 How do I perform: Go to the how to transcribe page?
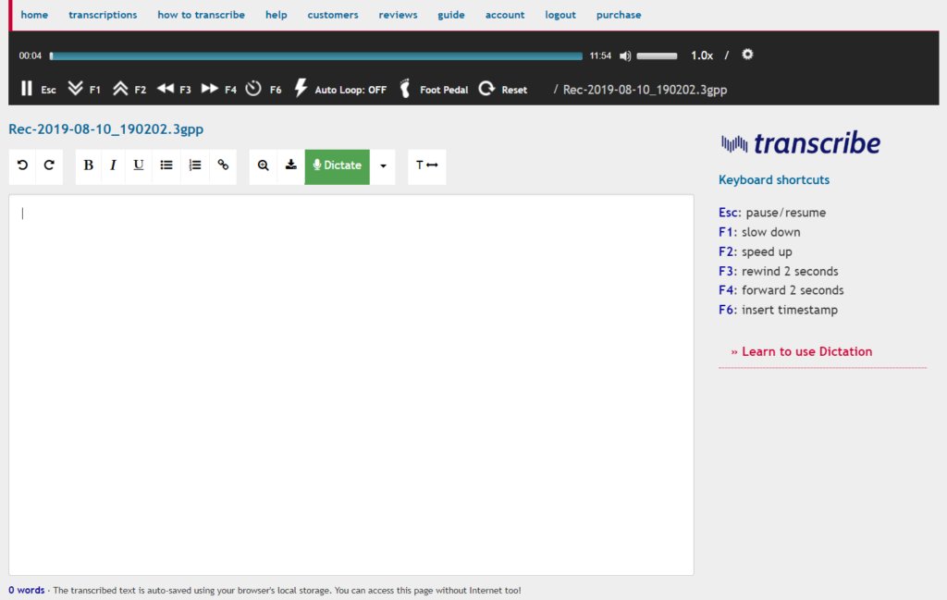[201, 15]
